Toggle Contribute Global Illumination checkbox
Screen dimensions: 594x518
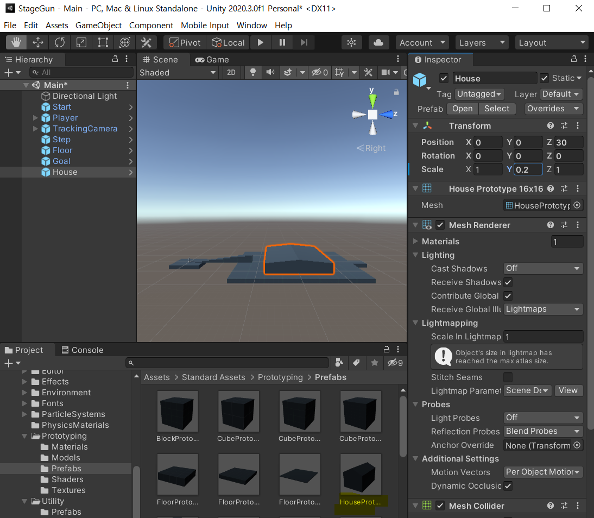508,296
